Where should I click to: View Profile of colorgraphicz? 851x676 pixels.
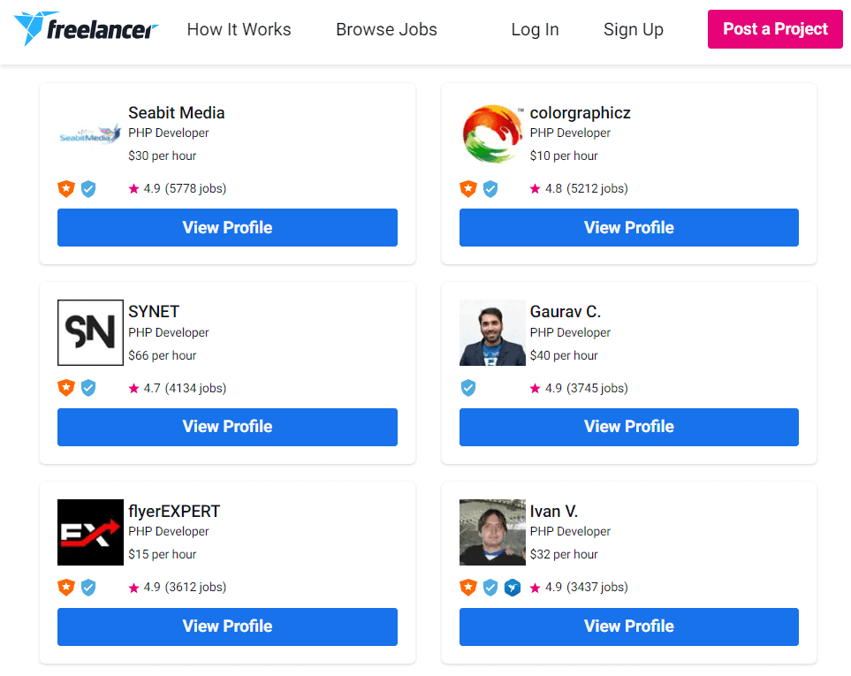point(629,227)
